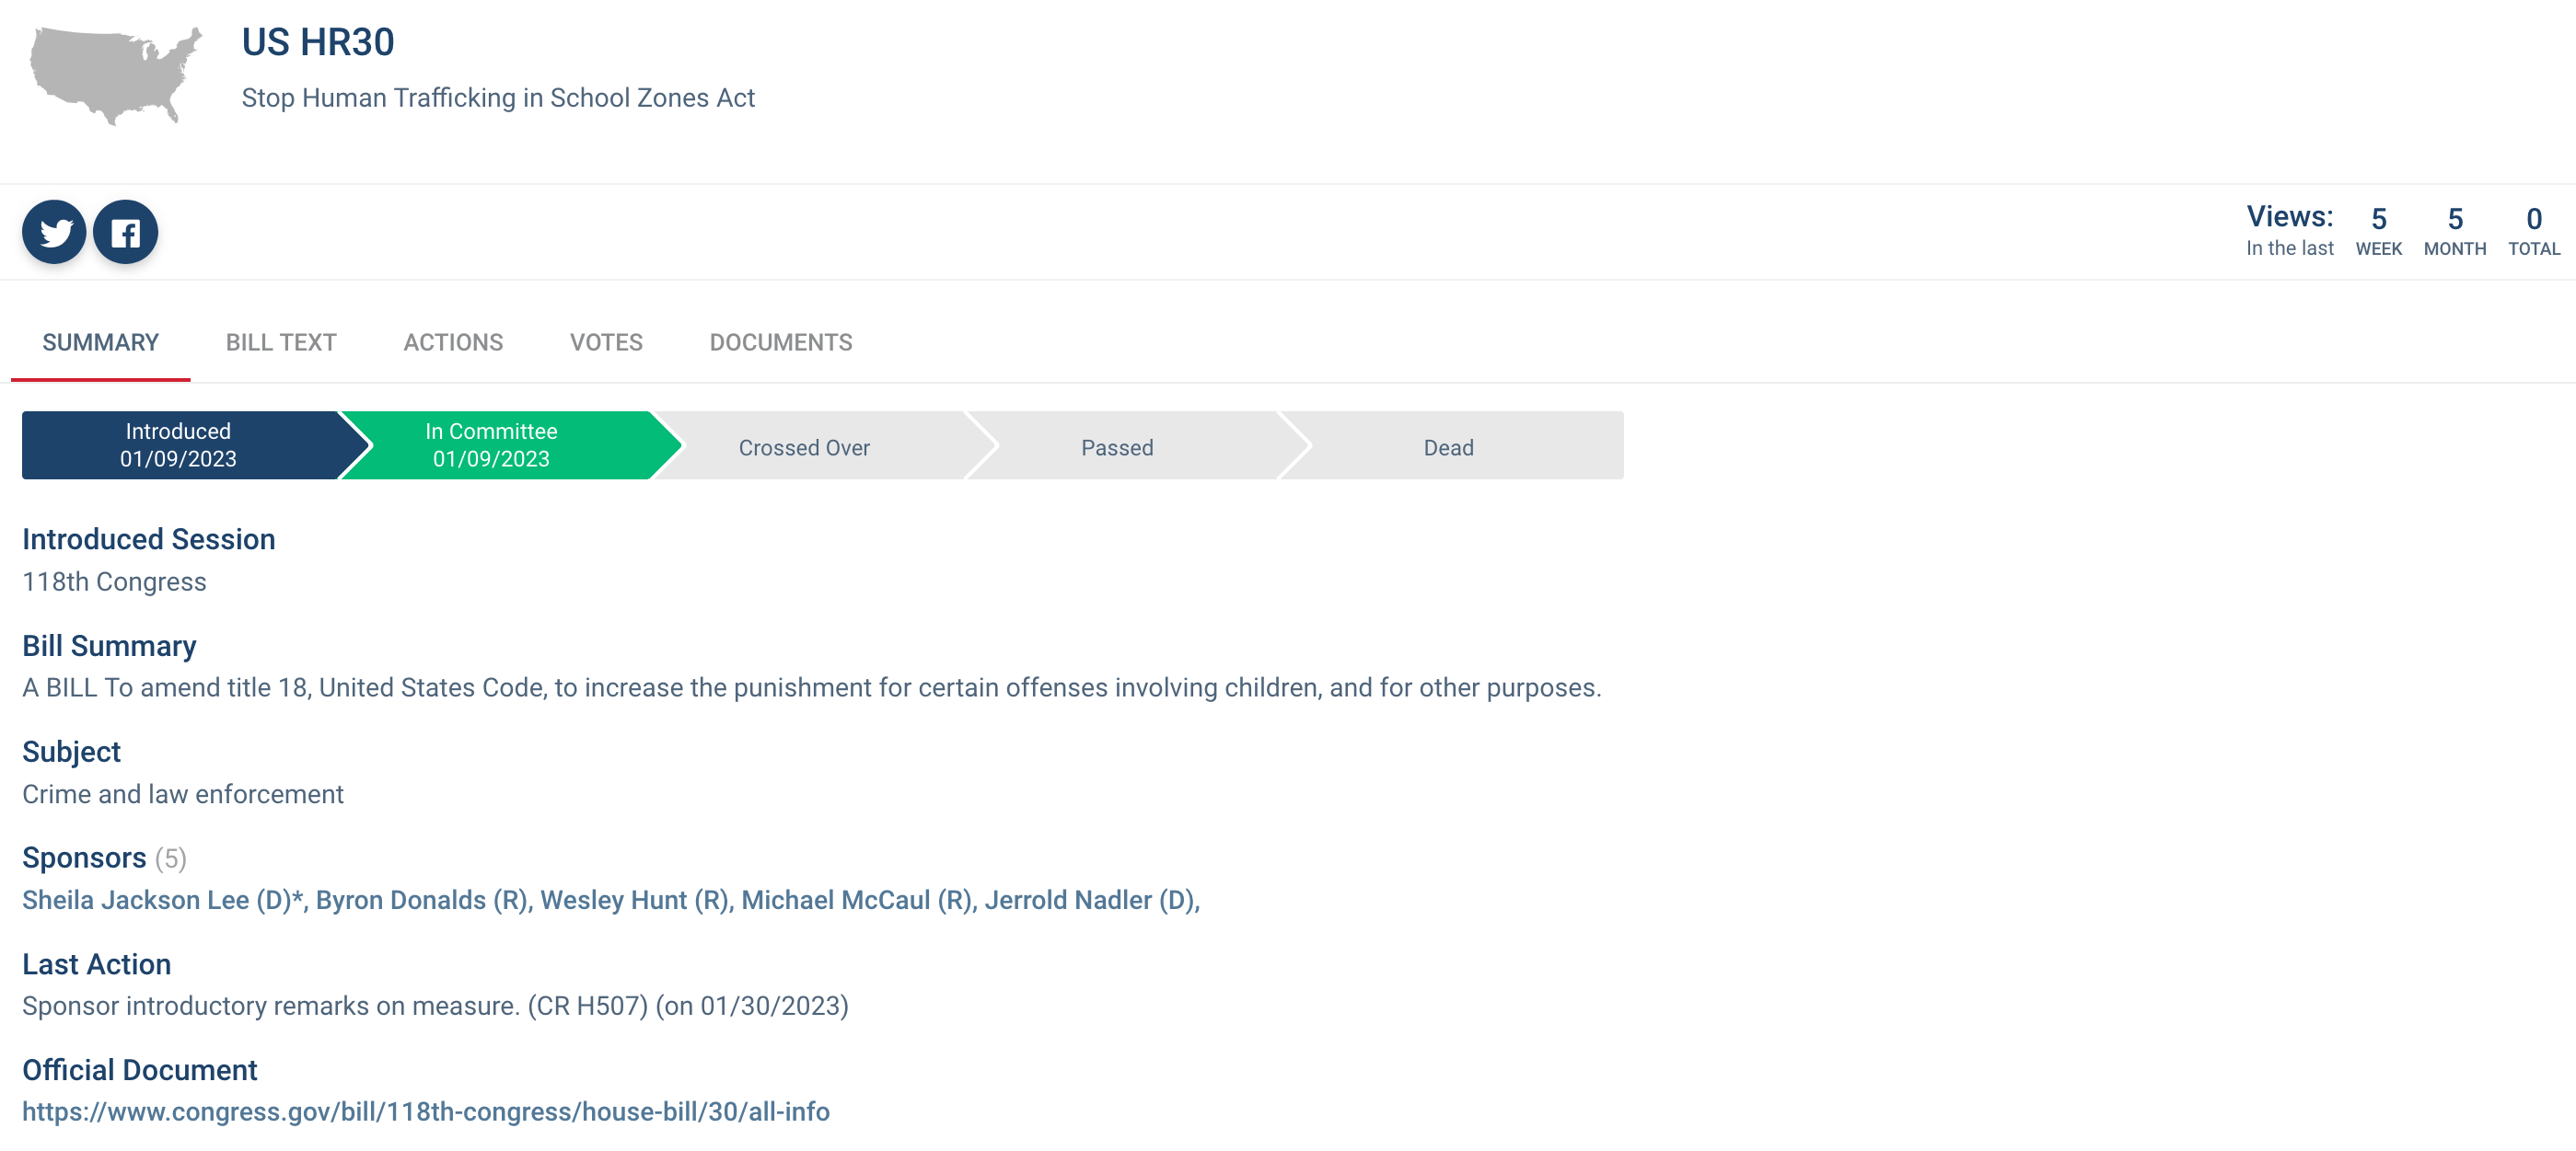Screen dimensions: 2576x1151
Task: Share the bill on Twitter
Action: 54,233
